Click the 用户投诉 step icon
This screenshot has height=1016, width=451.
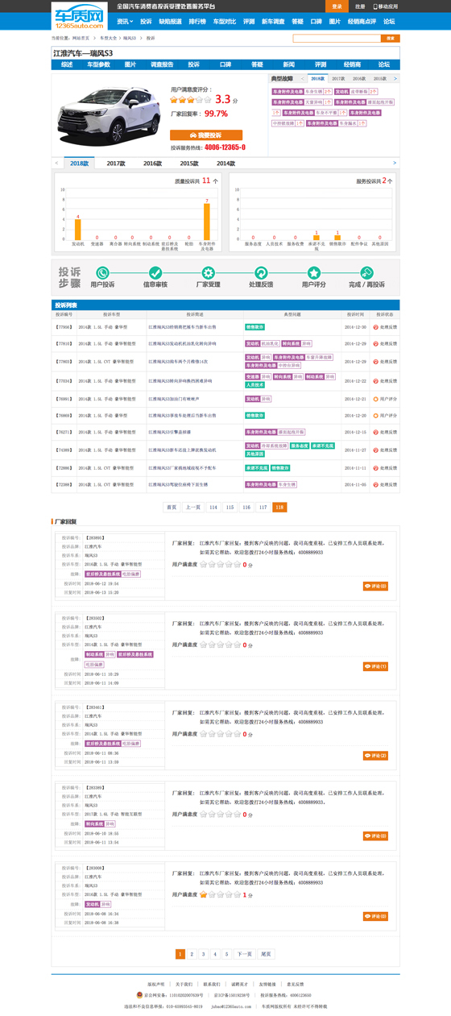tap(102, 273)
